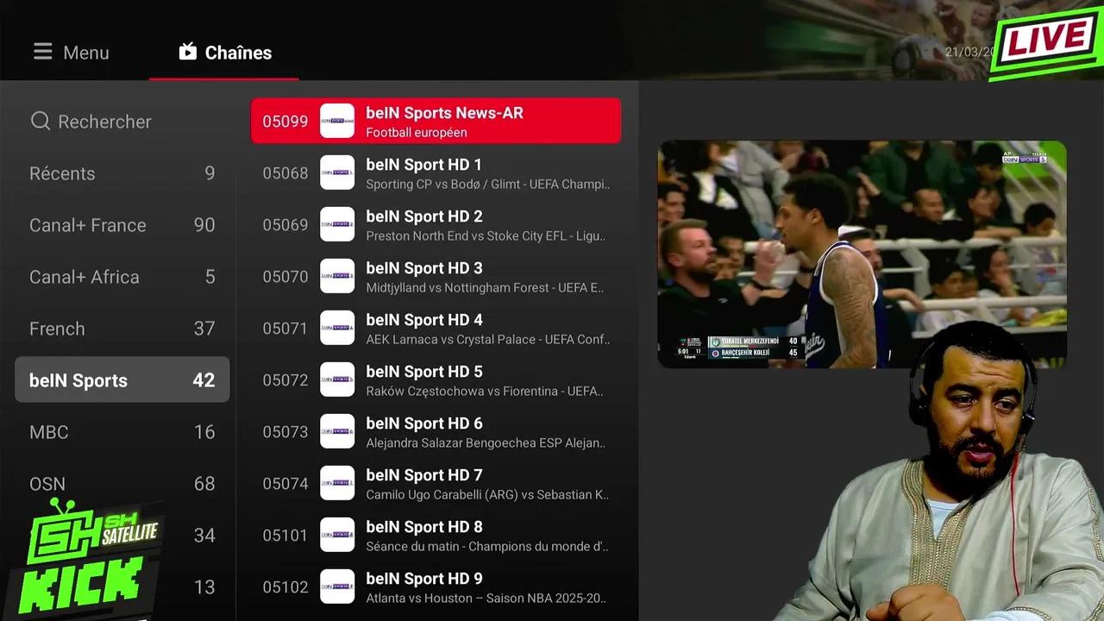Viewport: 1104px width, 621px height.
Task: Click channel number 05074
Action: pyautogui.click(x=285, y=484)
